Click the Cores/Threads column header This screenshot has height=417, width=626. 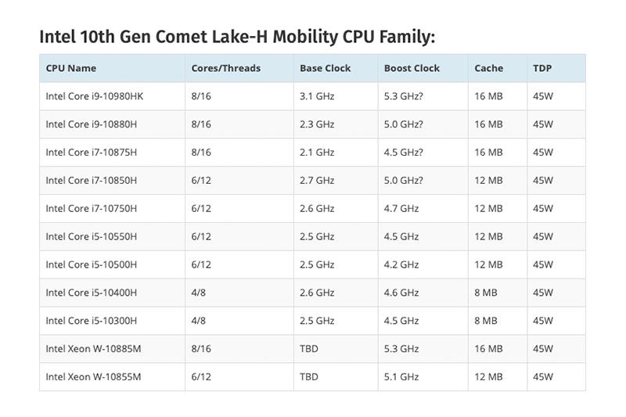tap(225, 68)
